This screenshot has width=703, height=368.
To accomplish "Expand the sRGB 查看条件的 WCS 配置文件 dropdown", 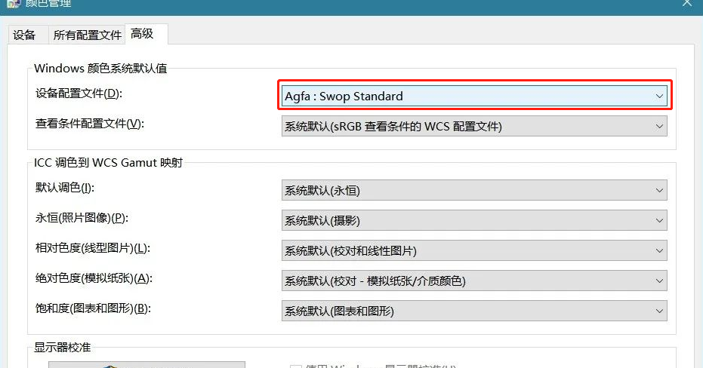I will click(x=473, y=126).
